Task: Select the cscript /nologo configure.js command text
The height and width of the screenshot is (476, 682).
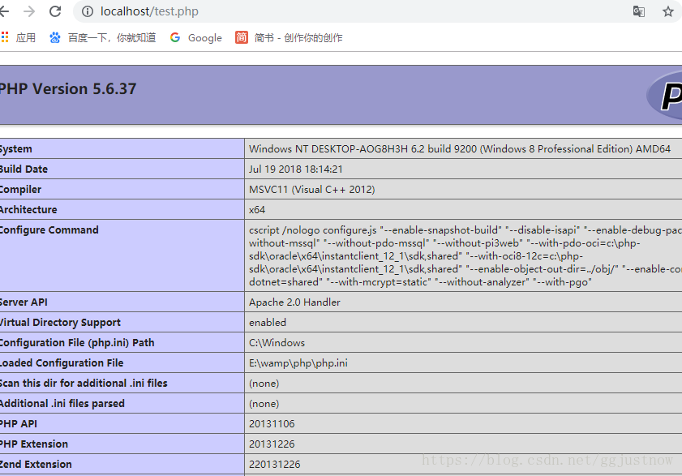Action: pyautogui.click(x=465, y=255)
